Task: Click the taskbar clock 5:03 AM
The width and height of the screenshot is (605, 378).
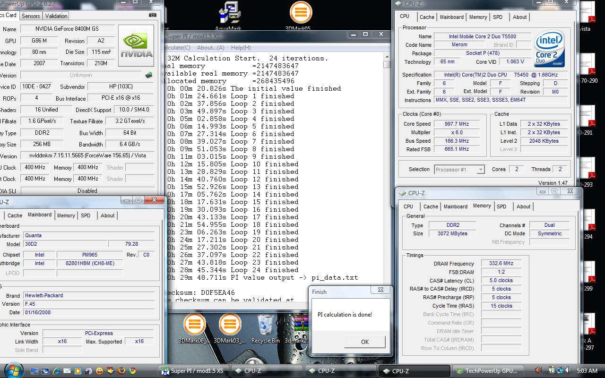Action: 587,371
